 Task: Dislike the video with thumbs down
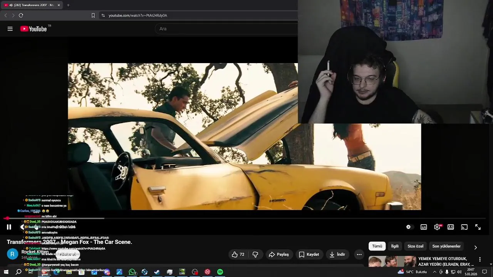coord(255,254)
